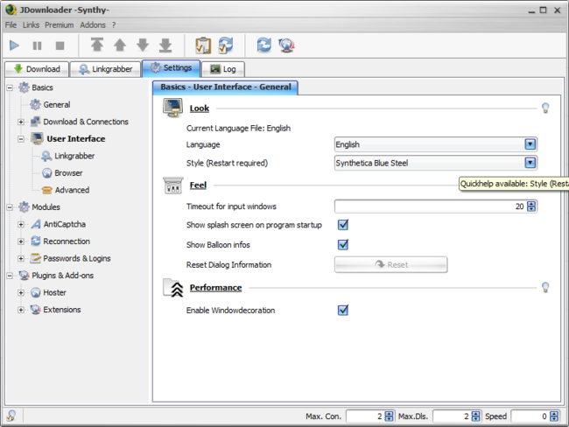
Task: Click the Performance quickhelp lightbulb icon
Action: 545,288
